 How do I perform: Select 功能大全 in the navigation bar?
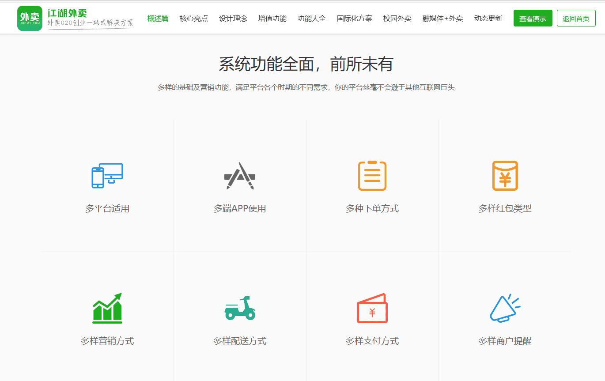(312, 19)
